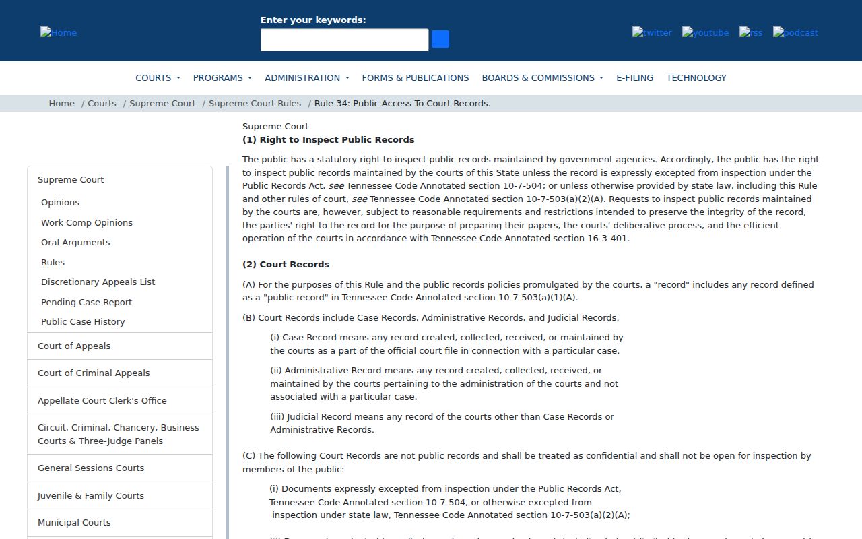Expand the Administration dropdown menu
This screenshot has height=539, width=862.
coord(307,77)
